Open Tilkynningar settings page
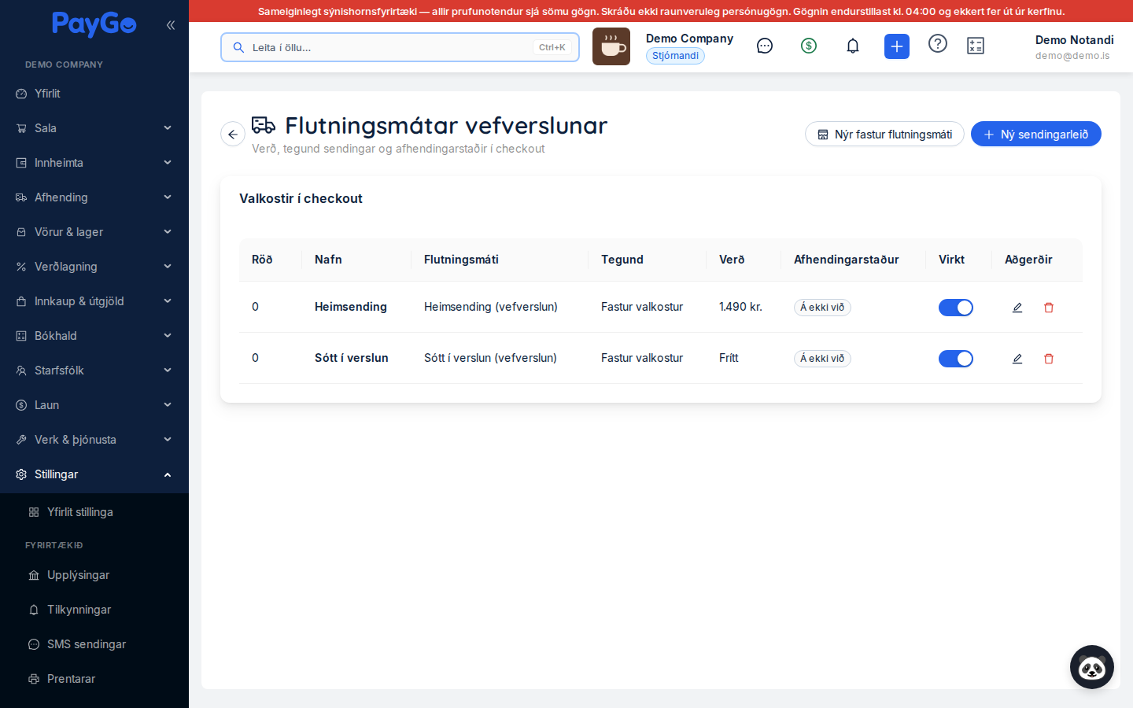Image resolution: width=1133 pixels, height=708 pixels. pos(94,610)
